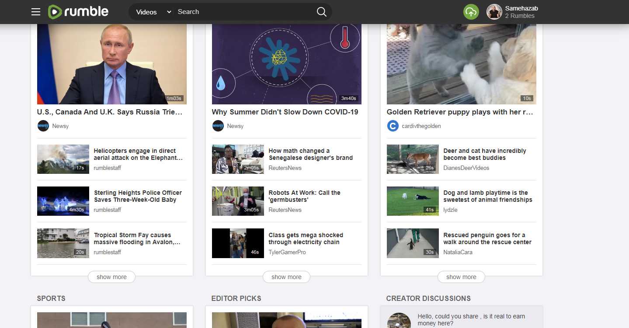The height and width of the screenshot is (328, 629).
Task: Open discussion about earning money here
Action: point(471,320)
